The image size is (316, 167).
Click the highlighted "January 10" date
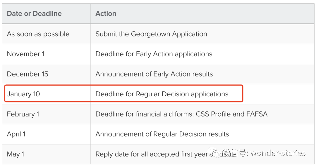tap(23, 94)
